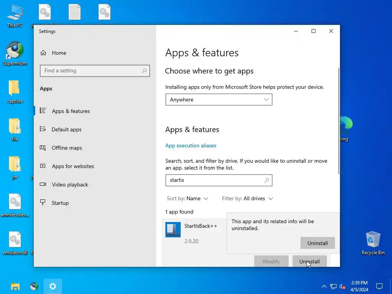Minimize the Settings window
The image size is (392, 294).
pos(296,31)
